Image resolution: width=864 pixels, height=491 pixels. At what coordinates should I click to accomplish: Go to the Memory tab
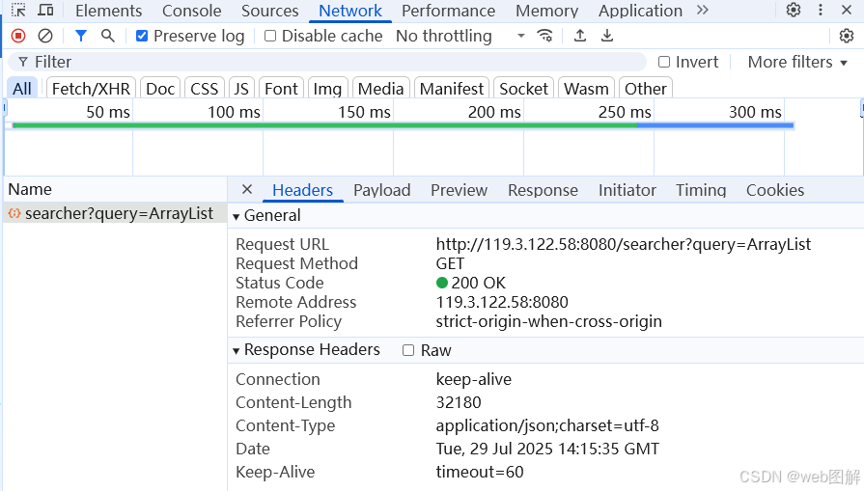546,11
